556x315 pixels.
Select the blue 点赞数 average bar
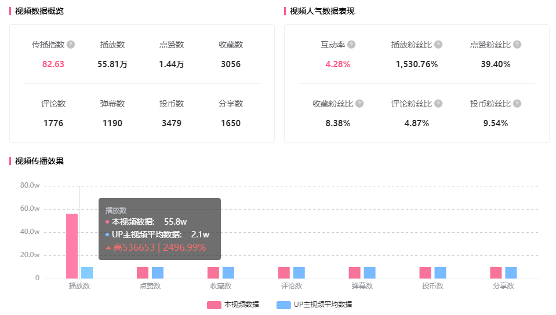point(158,273)
